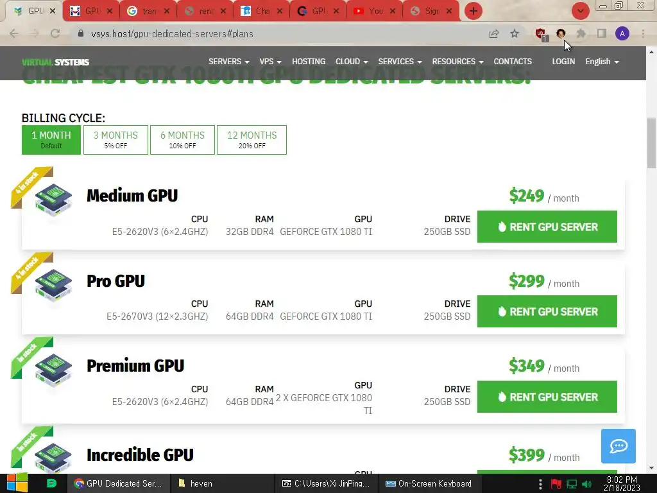This screenshot has width=657, height=493.
Task: Click the browser forward arrow
Action: click(x=35, y=33)
